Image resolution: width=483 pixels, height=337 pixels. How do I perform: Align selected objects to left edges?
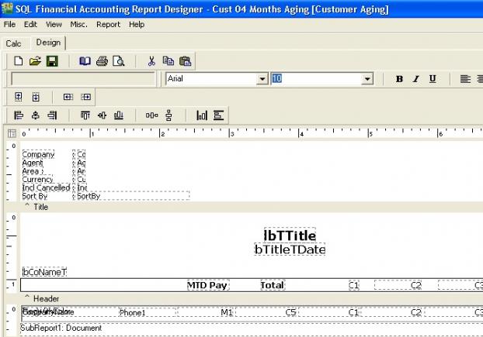tap(19, 115)
